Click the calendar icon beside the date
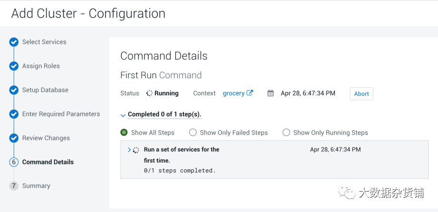The width and height of the screenshot is (438, 212). click(x=271, y=93)
